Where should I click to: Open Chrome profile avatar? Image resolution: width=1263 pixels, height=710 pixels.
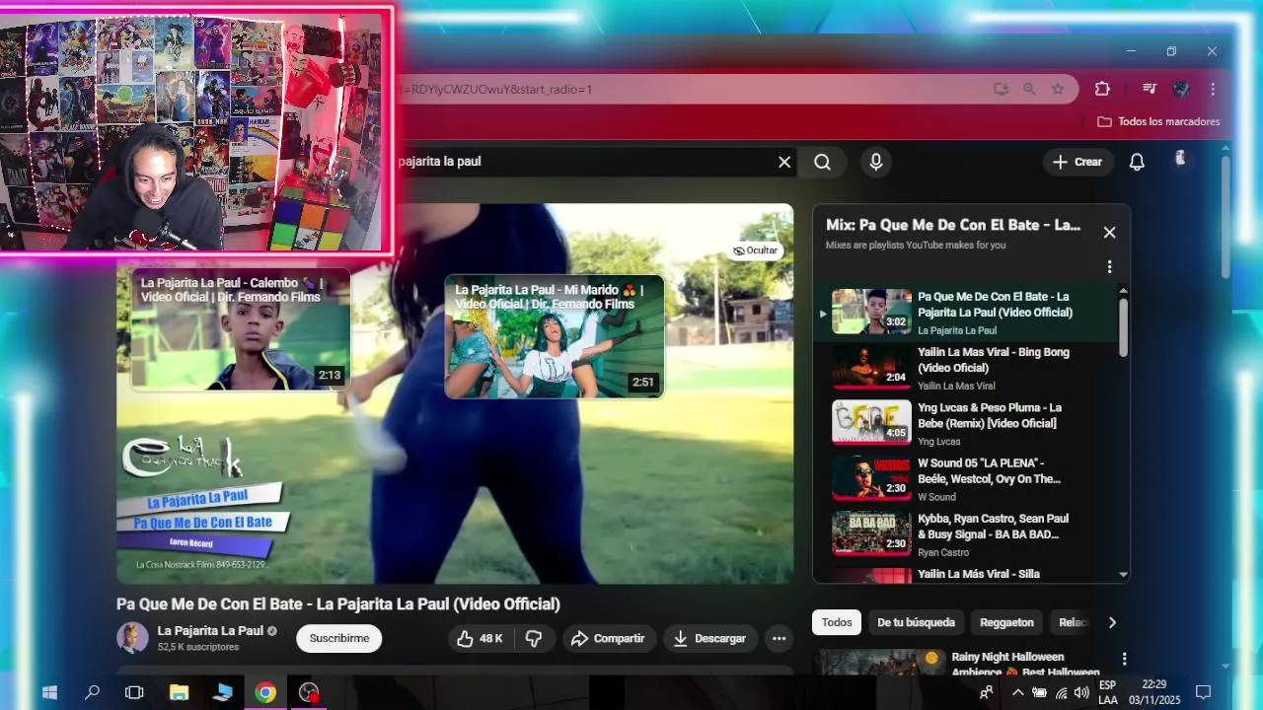(x=1181, y=89)
